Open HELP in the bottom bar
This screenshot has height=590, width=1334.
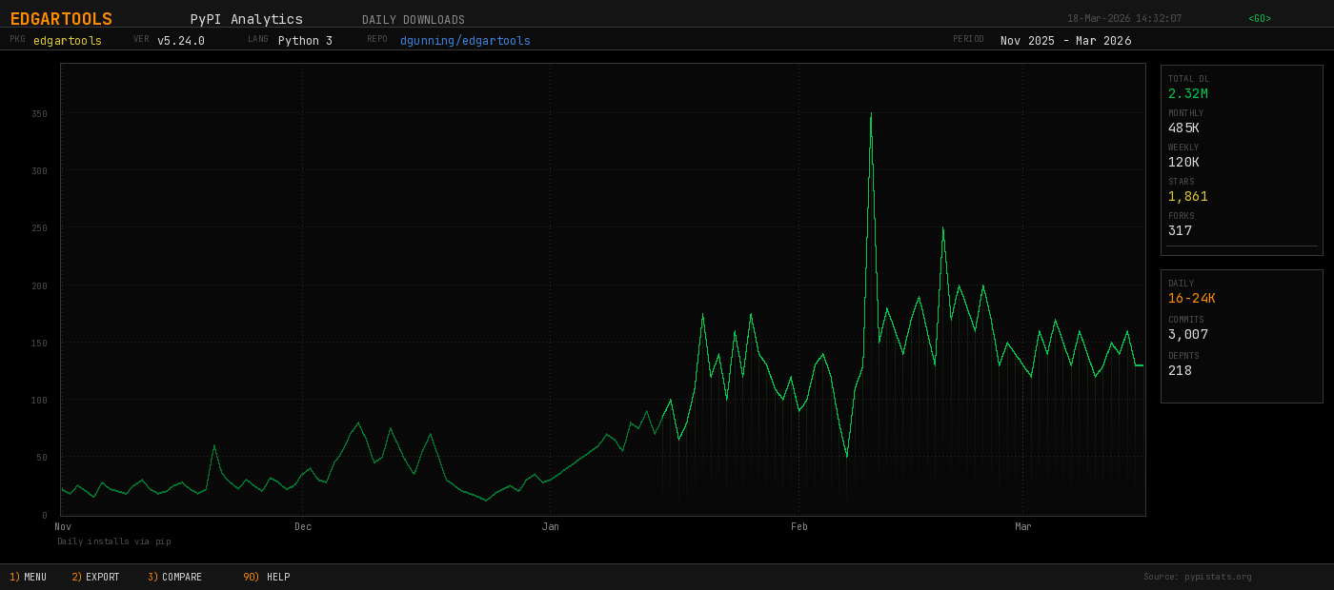(267, 577)
